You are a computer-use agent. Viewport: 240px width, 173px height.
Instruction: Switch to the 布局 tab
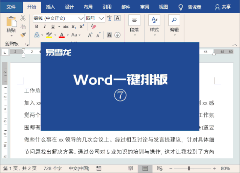click(x=88, y=7)
